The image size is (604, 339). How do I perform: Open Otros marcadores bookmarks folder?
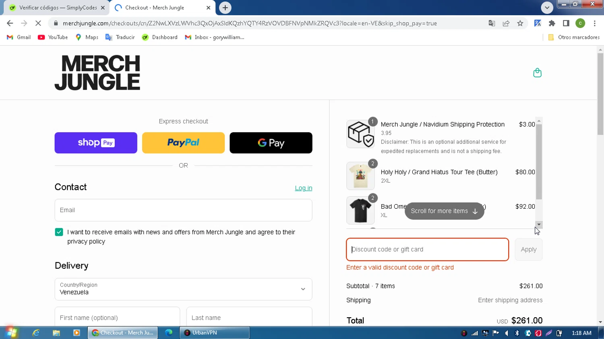574,37
